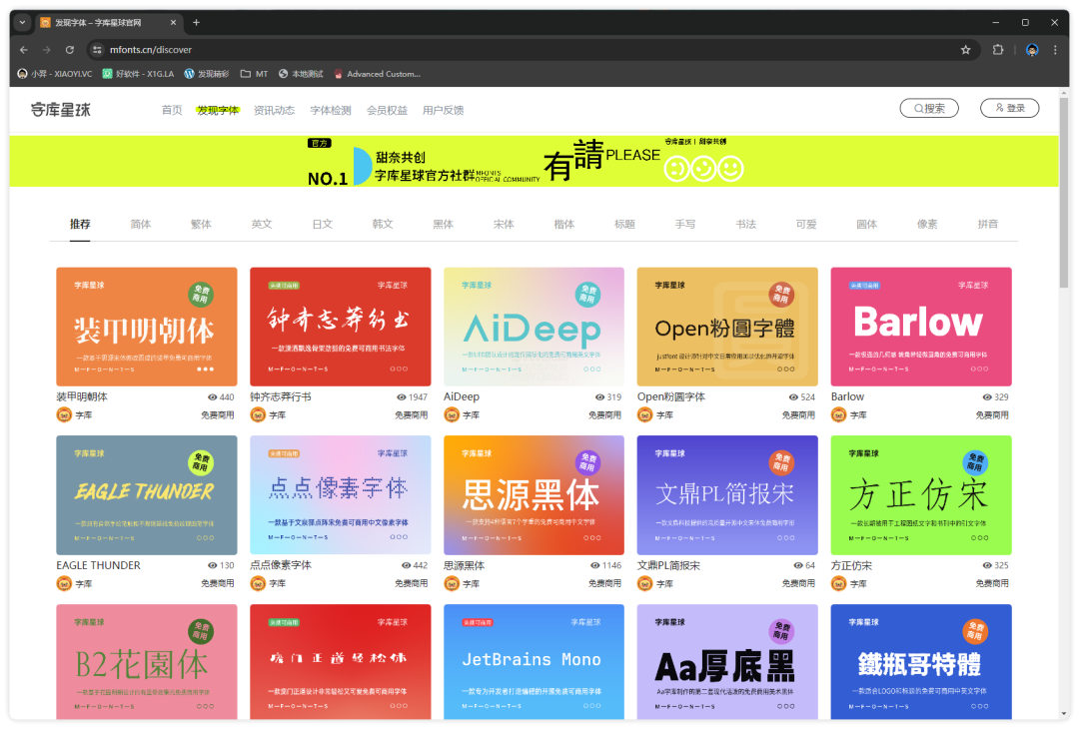Image resolution: width=1079 pixels, height=729 pixels.
Task: Select the 手写 category tab
Action: coord(685,225)
